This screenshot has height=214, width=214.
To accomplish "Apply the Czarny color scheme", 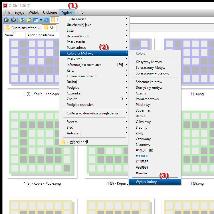I will click(x=155, y=93).
